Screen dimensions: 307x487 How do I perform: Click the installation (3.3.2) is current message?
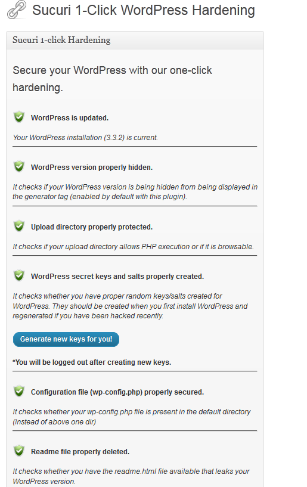(85, 138)
